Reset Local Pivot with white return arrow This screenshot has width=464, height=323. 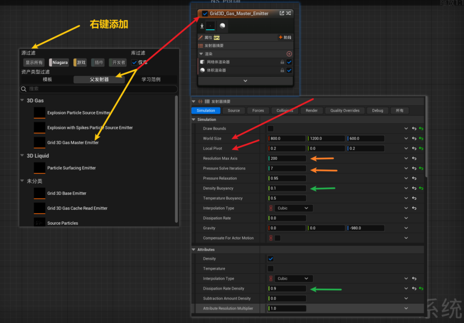point(414,149)
